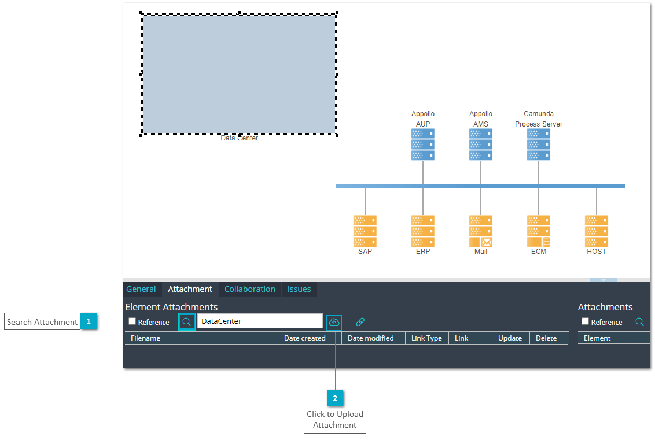Toggle Reference checkbox in Element Attachments
The height and width of the screenshot is (440, 655).
pos(132,321)
